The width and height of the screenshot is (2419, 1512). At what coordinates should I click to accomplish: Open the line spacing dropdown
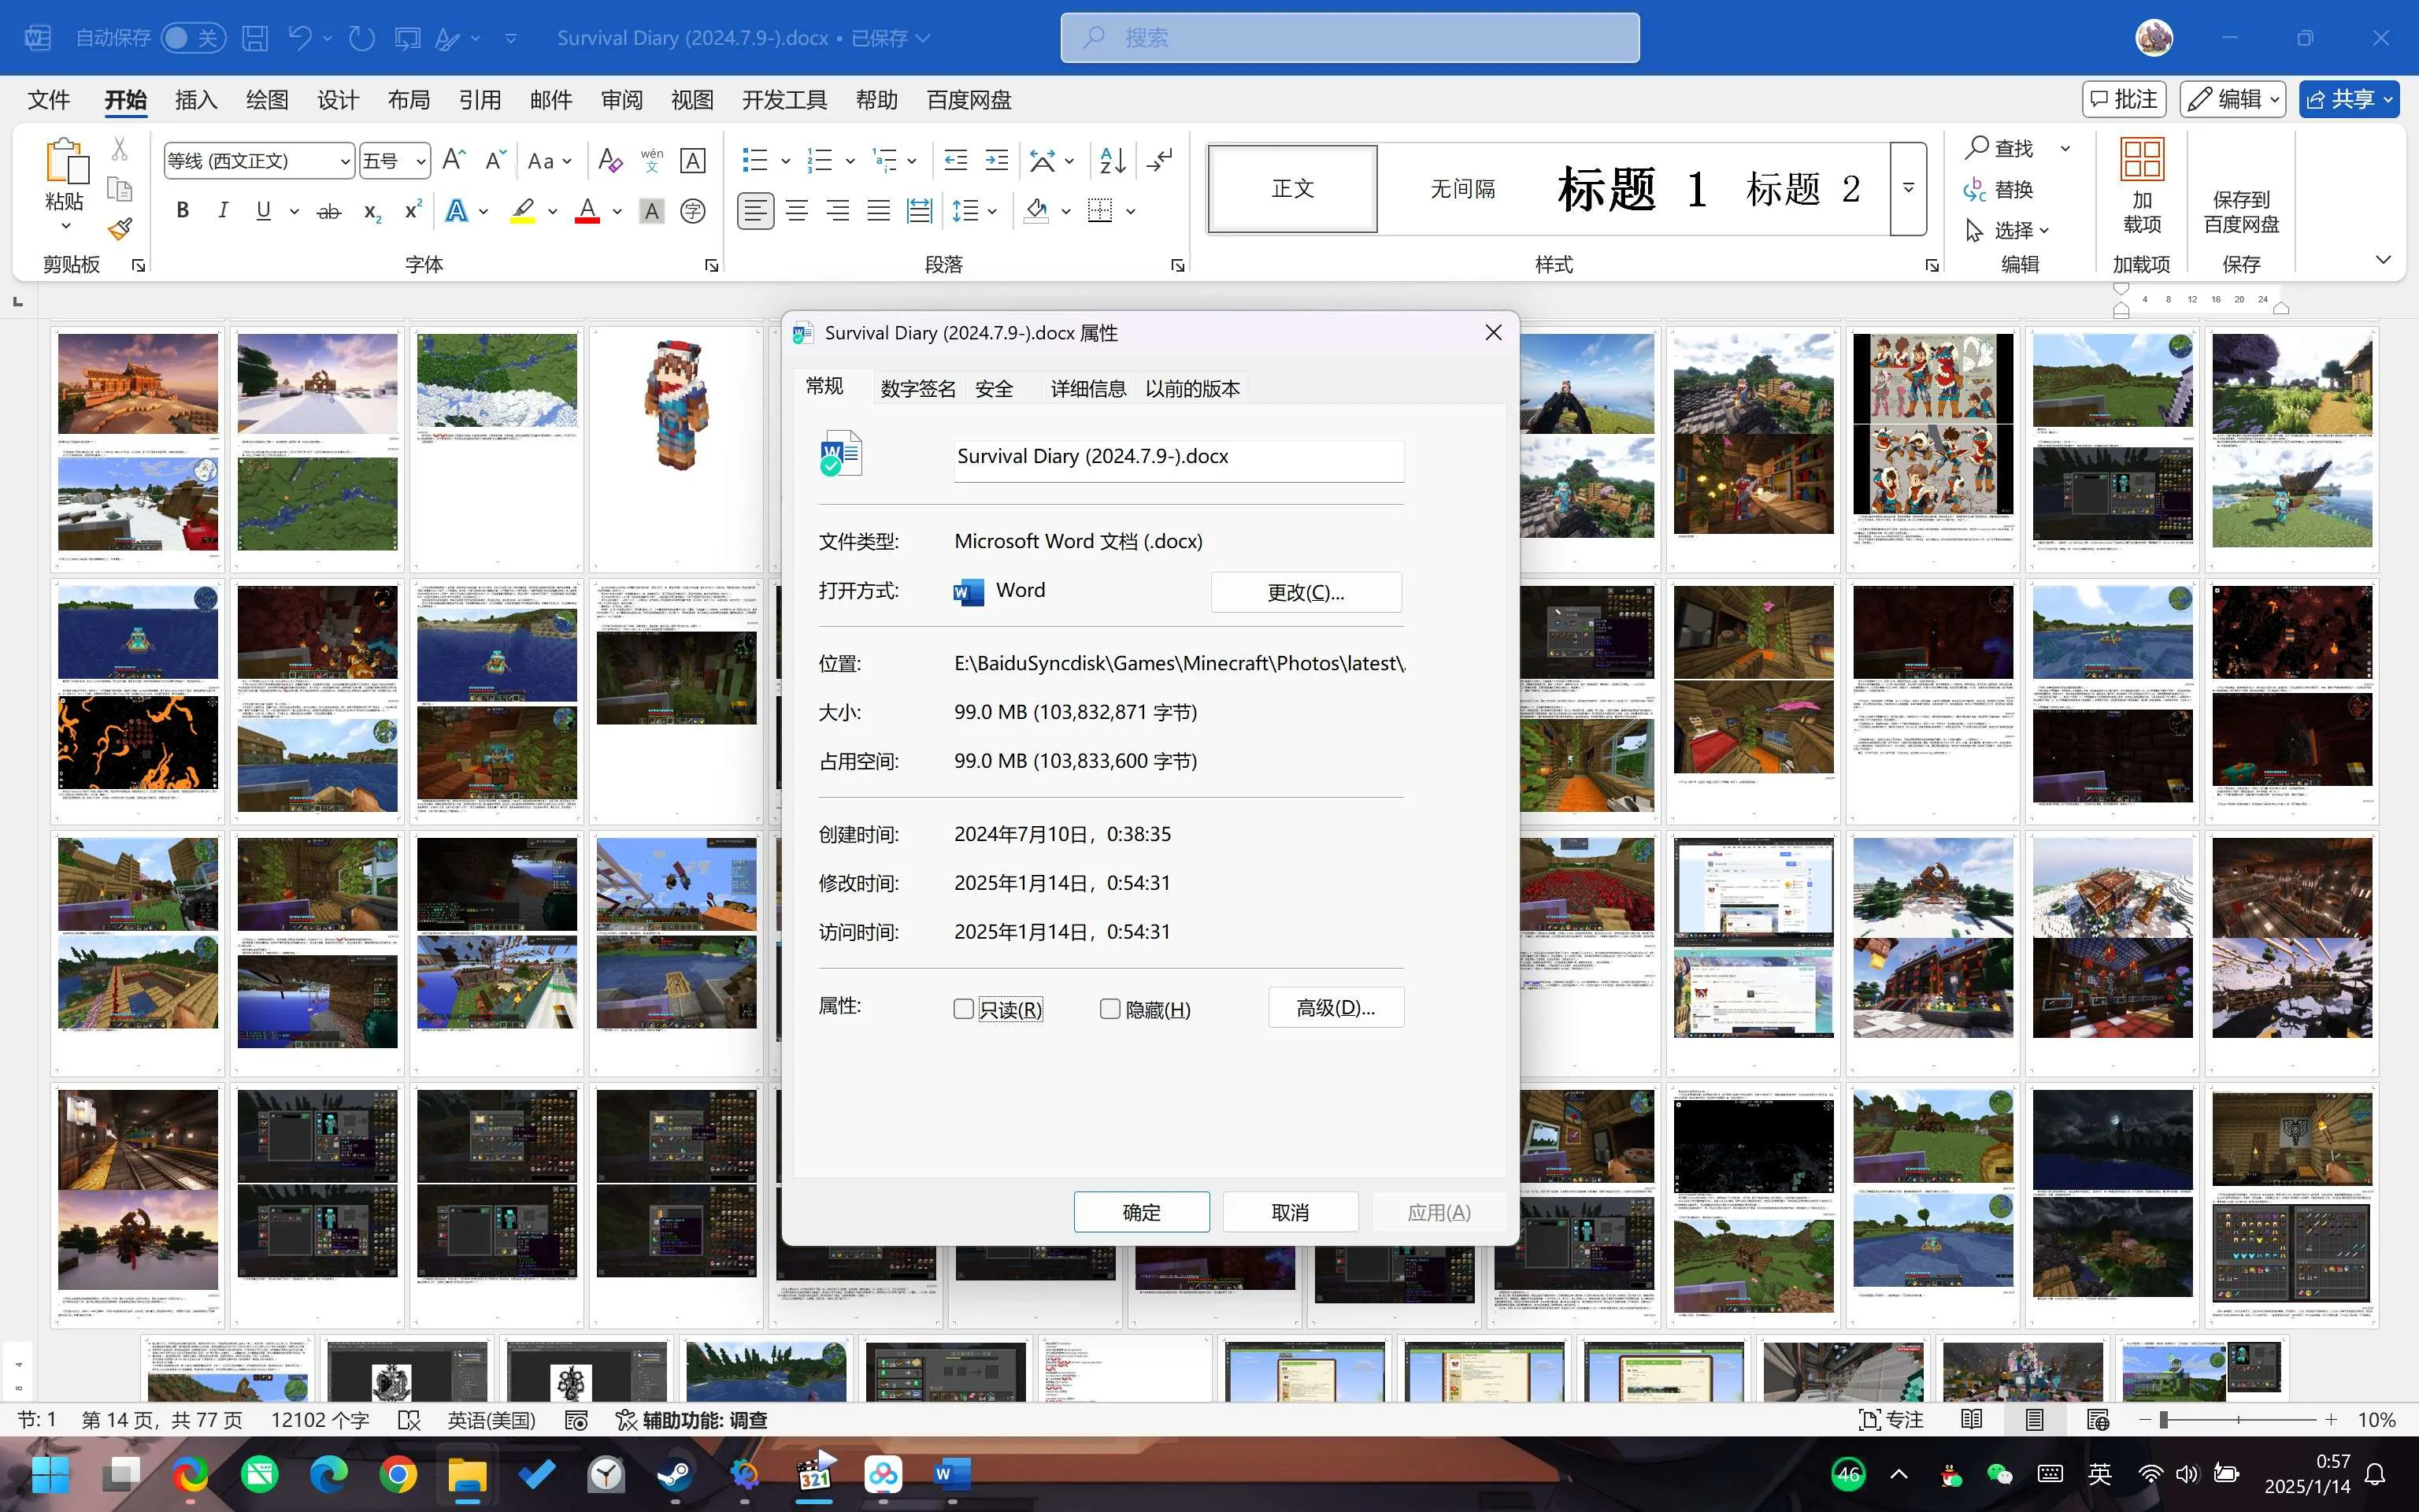tap(973, 211)
